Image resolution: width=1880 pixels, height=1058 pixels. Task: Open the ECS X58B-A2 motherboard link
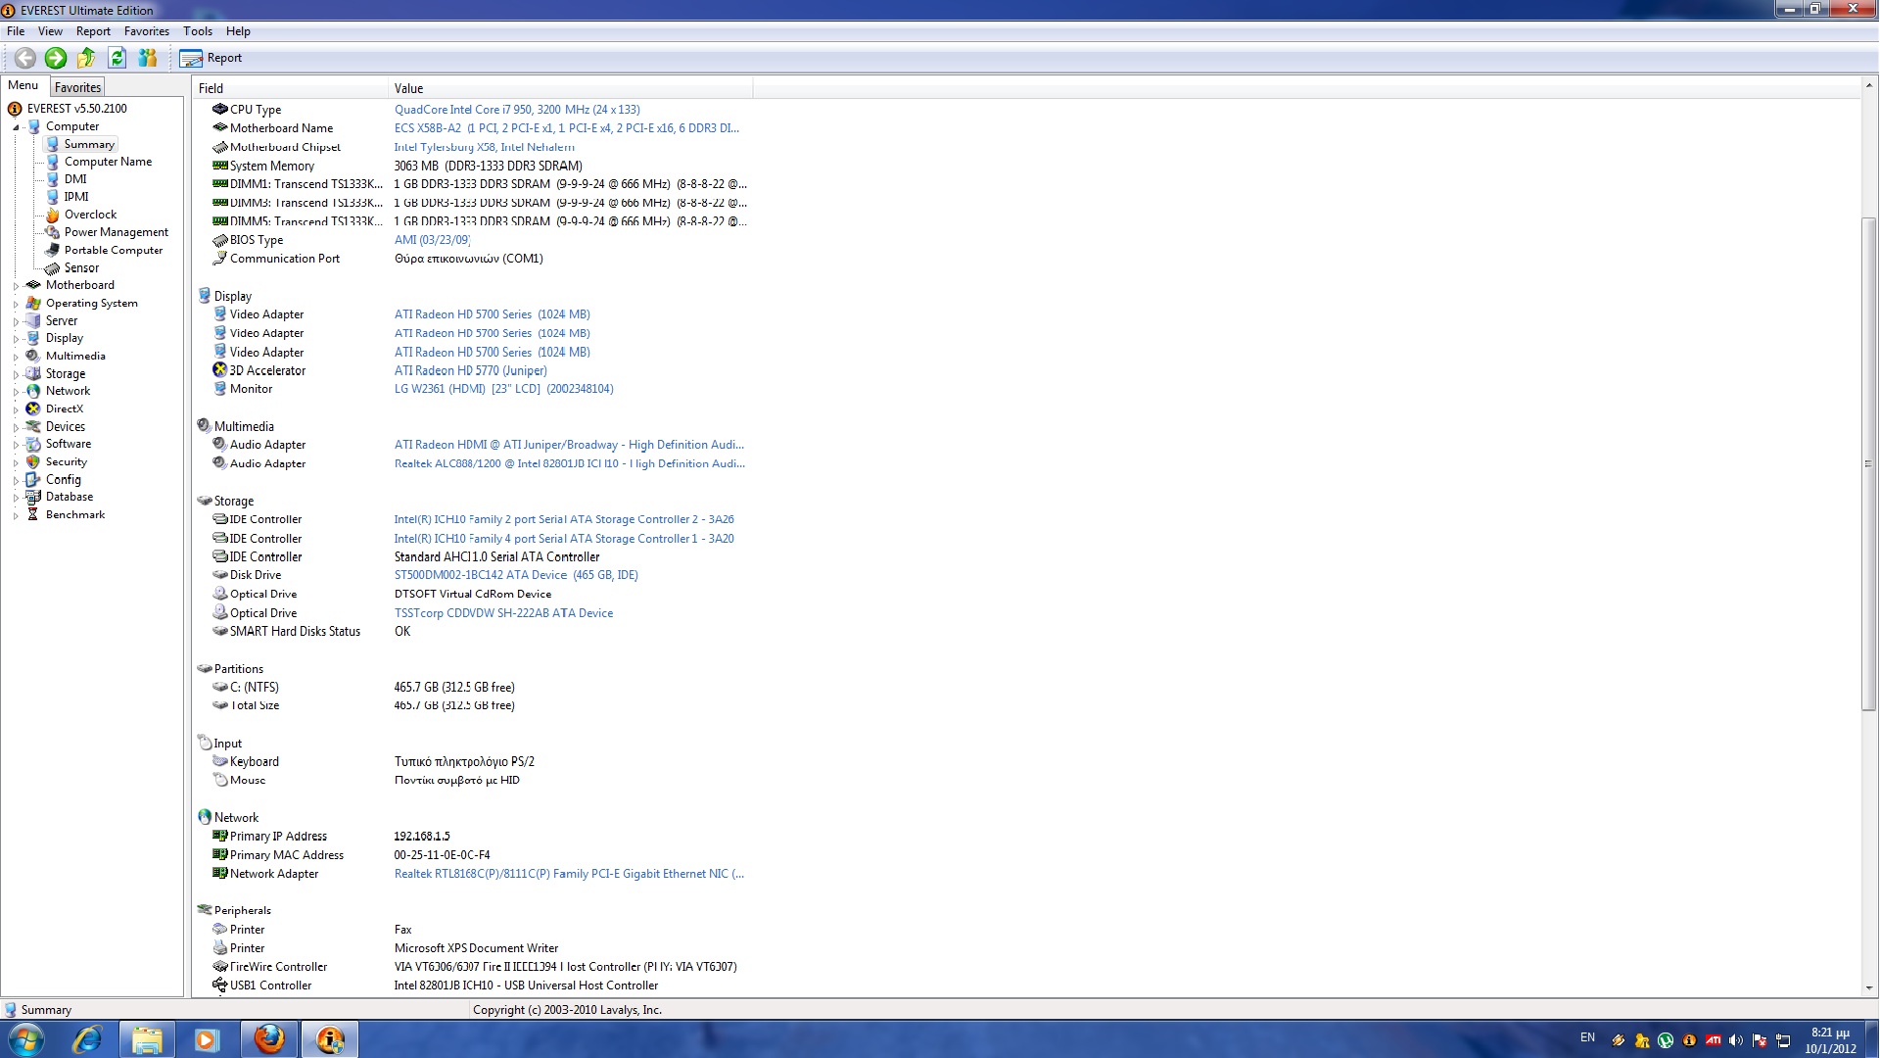pos(567,128)
